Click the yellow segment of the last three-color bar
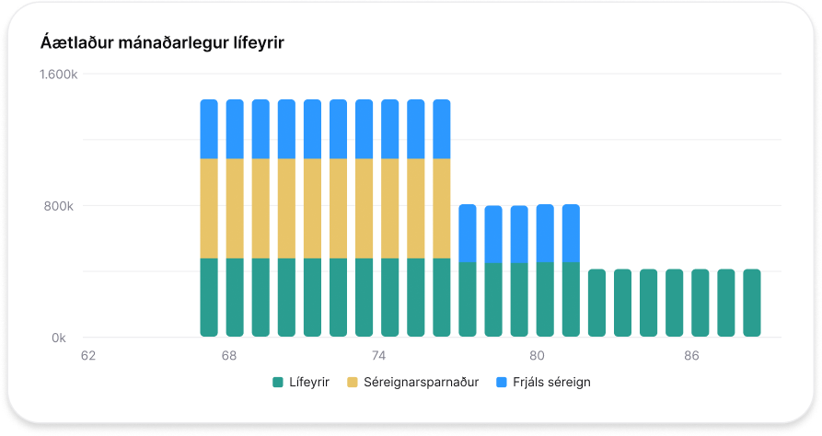This screenshot has width=822, height=436. coord(442,208)
